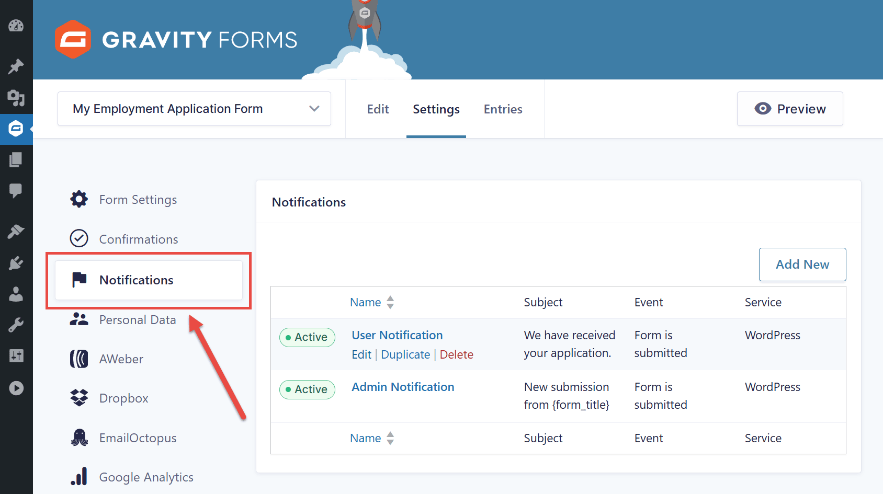The height and width of the screenshot is (494, 883).
Task: Open Confirmations in settings menu
Action: click(x=139, y=239)
